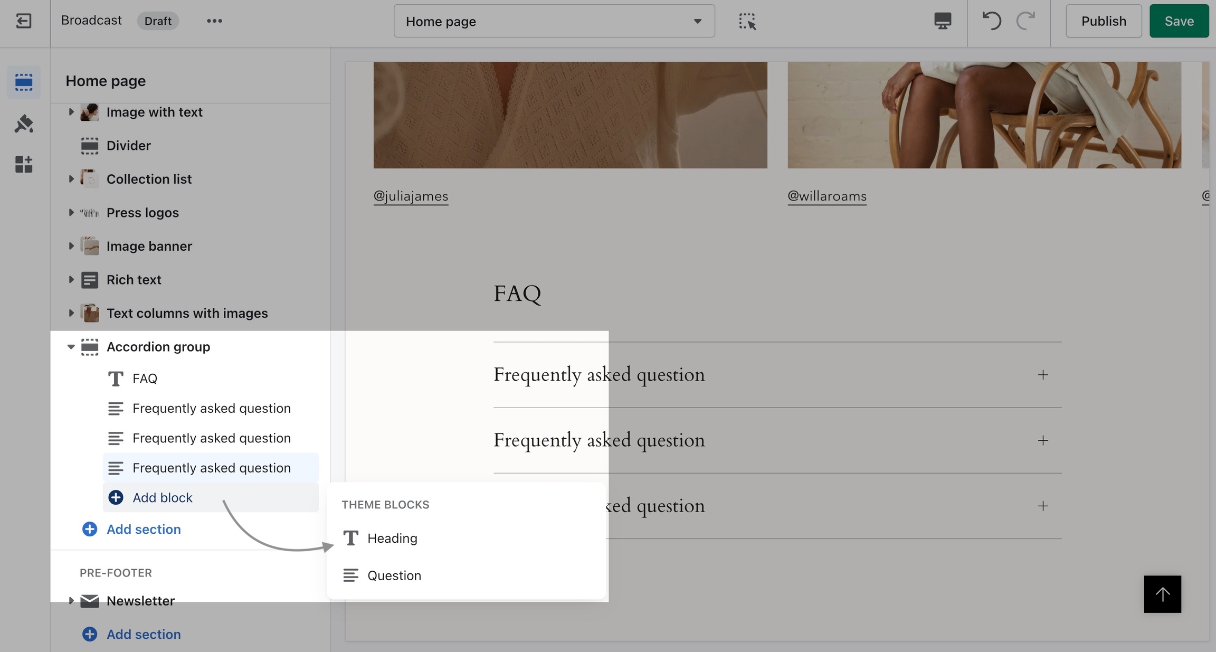Choose Question from theme blocks
The image size is (1216, 652).
pos(394,575)
